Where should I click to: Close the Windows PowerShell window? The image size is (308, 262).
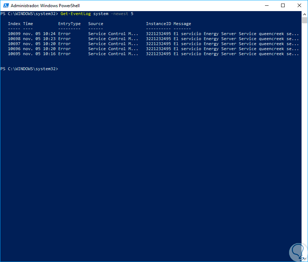click(299, 5)
